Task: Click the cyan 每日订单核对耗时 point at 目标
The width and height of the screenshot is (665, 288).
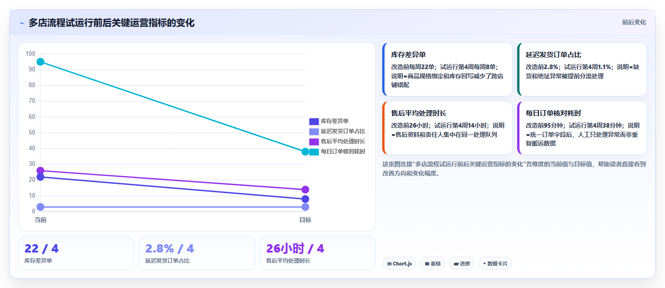Action: (305, 152)
